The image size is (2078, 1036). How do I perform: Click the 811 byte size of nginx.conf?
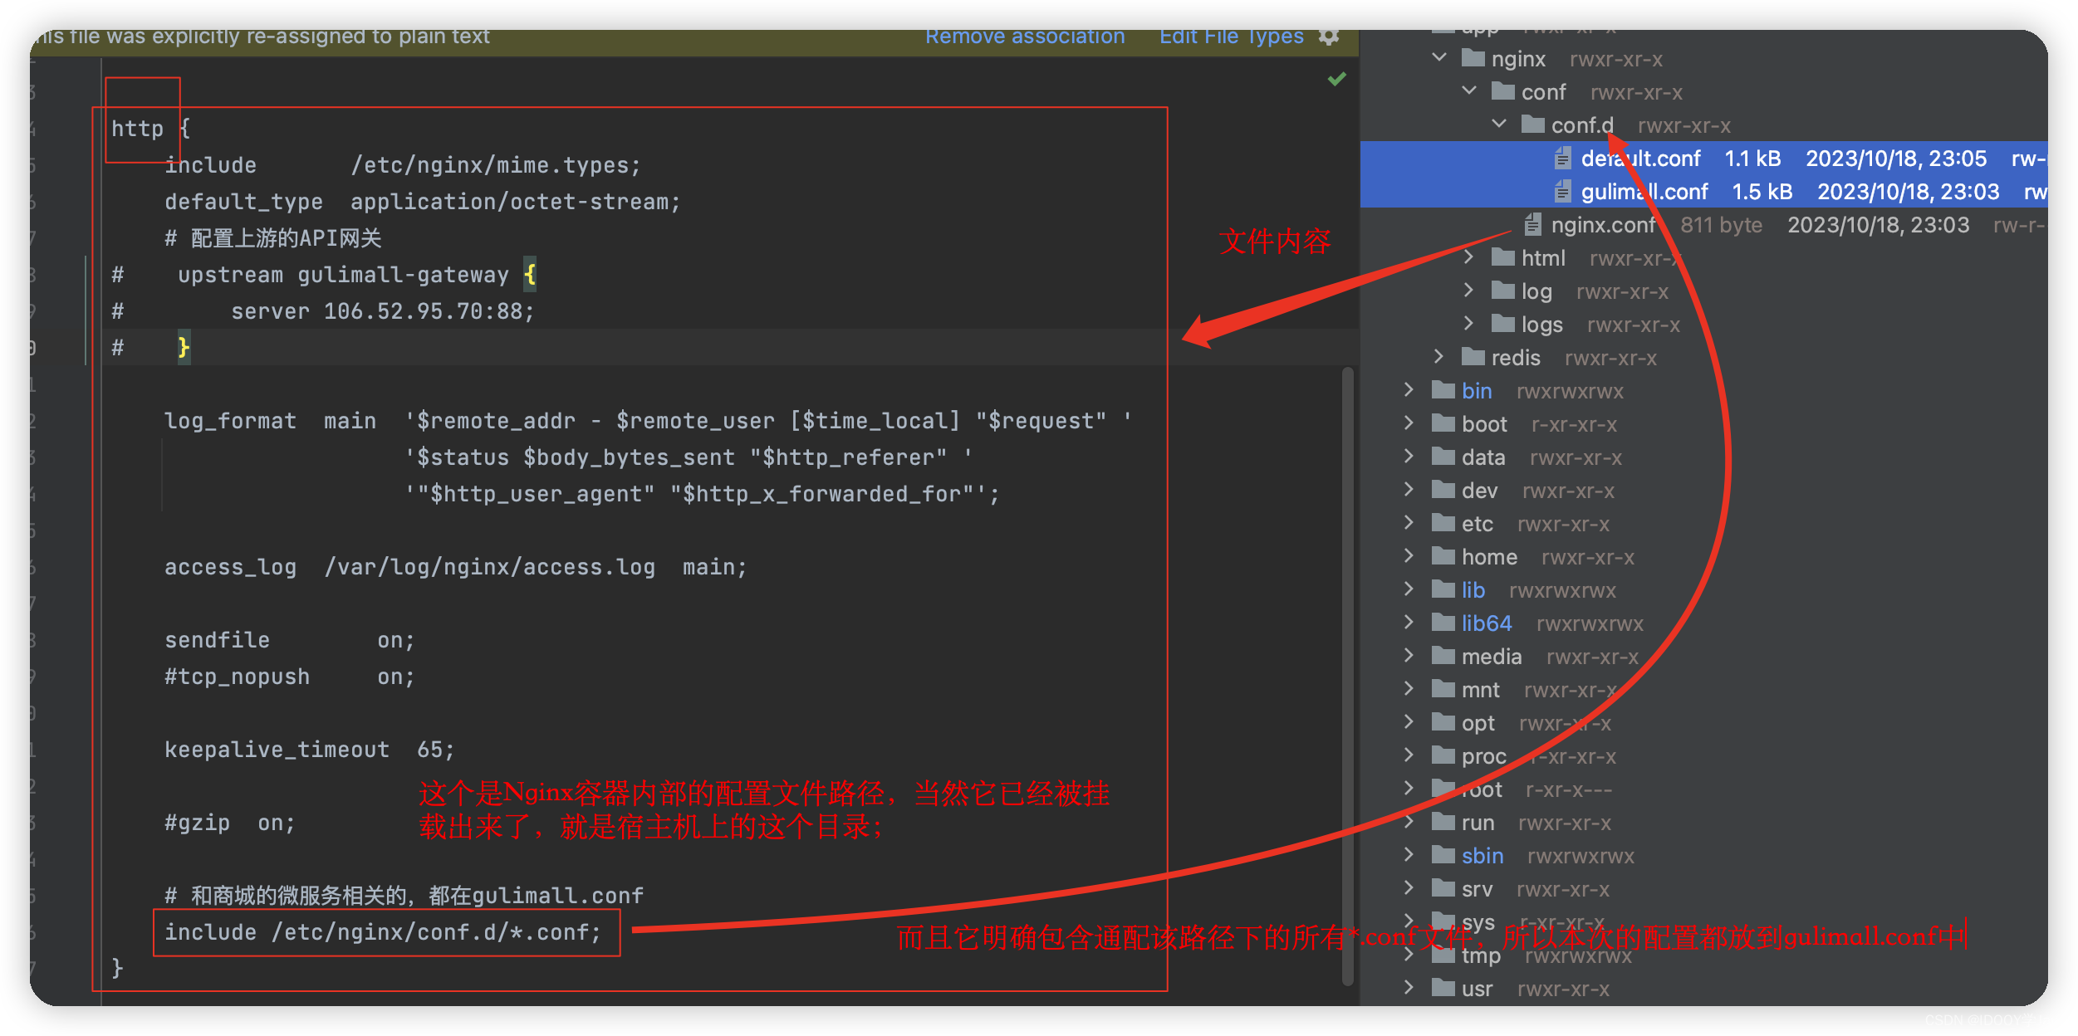(x=1721, y=225)
